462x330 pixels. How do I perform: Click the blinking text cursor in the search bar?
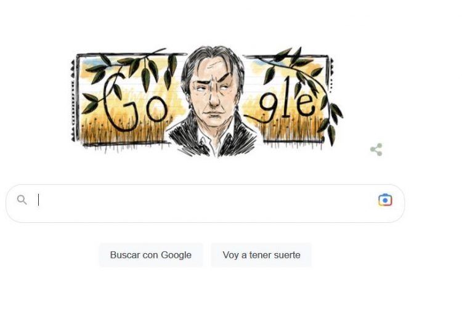pos(39,200)
